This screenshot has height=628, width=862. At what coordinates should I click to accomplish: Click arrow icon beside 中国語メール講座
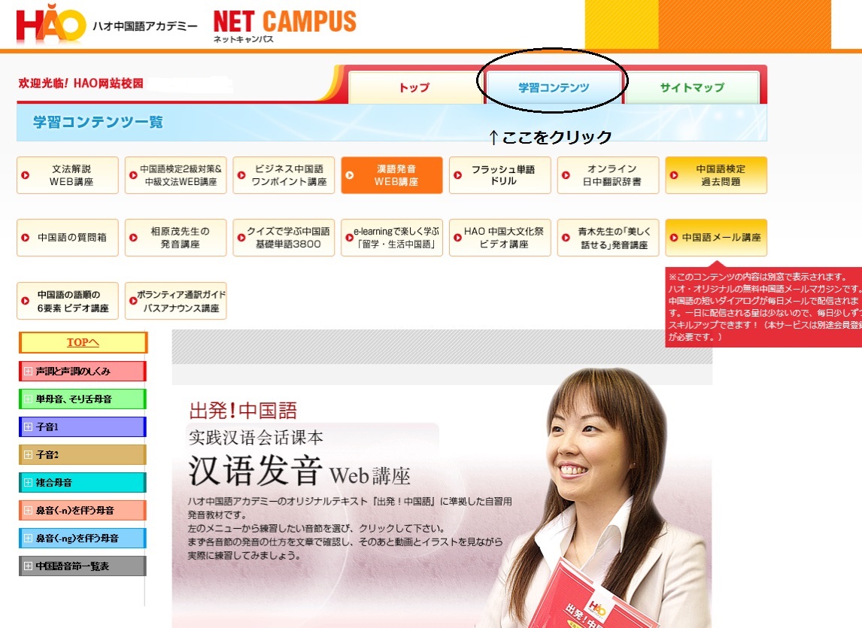pos(675,238)
